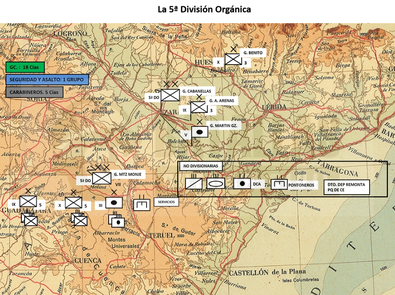Viewport: 395px width, 295px height.
Task: Click the G. MTZ MONJE division symbol
Action: pos(101,178)
